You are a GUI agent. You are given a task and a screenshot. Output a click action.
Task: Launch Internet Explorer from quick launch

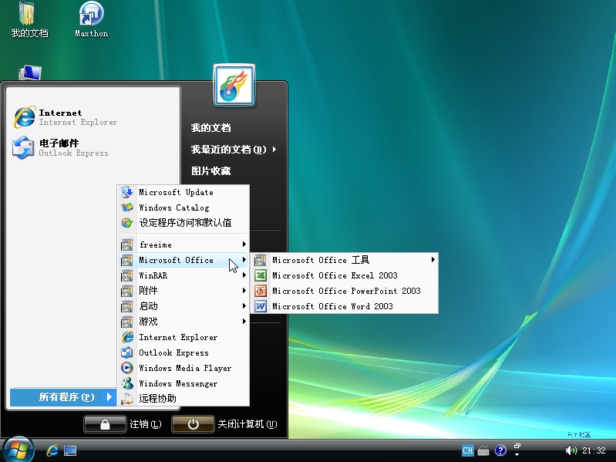point(52,450)
